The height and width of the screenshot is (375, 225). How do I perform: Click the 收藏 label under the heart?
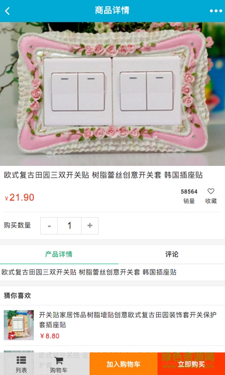click(x=211, y=201)
